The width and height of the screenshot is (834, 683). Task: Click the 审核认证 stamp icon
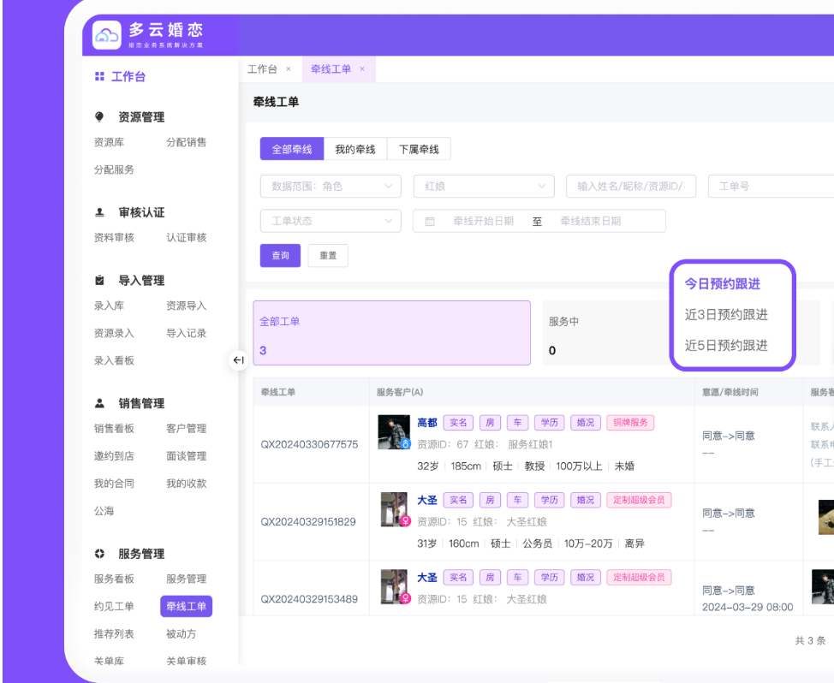pos(99,212)
